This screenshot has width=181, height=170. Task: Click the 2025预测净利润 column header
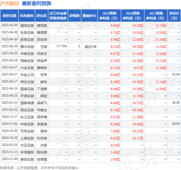[109, 16]
